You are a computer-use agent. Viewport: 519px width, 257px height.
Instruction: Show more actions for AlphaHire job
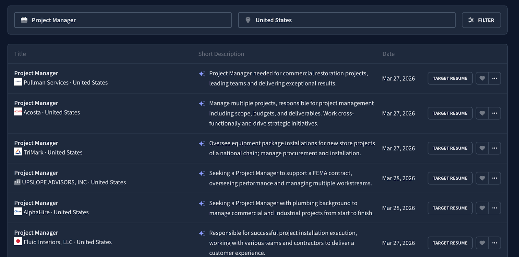494,208
